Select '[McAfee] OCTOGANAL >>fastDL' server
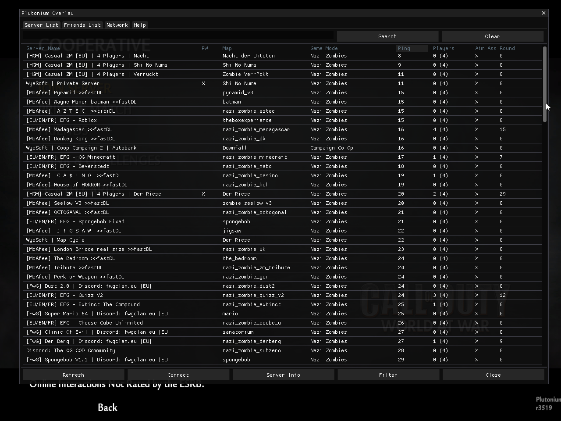Viewport: 561px width, 421px height. pyautogui.click(x=282, y=212)
